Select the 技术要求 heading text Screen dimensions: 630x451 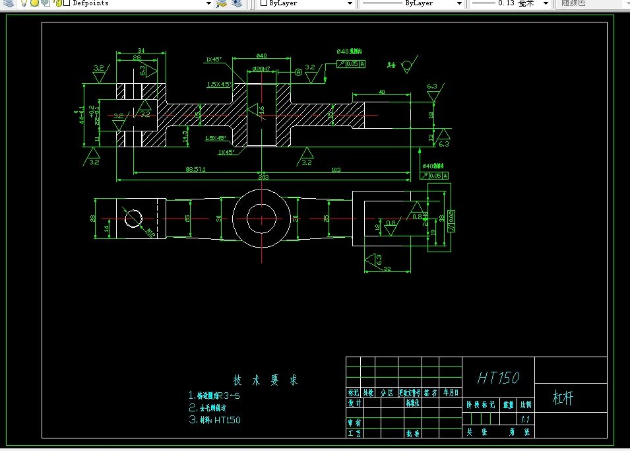(x=266, y=380)
